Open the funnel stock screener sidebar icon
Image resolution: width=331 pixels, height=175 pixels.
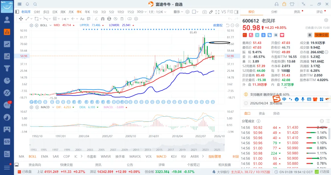[7, 68]
